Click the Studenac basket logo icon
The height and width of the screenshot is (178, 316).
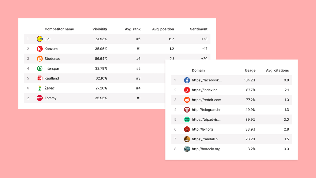[x=39, y=59]
